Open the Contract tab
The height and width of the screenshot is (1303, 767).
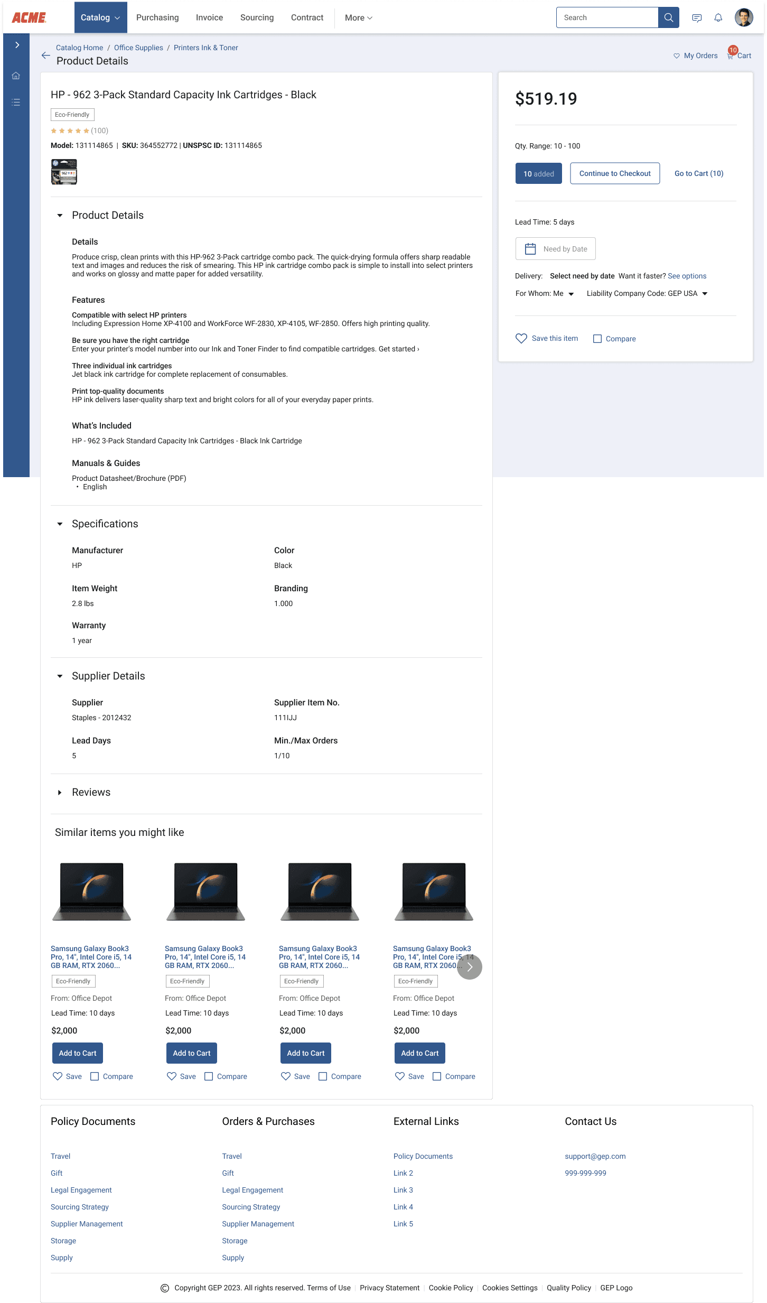(x=307, y=17)
